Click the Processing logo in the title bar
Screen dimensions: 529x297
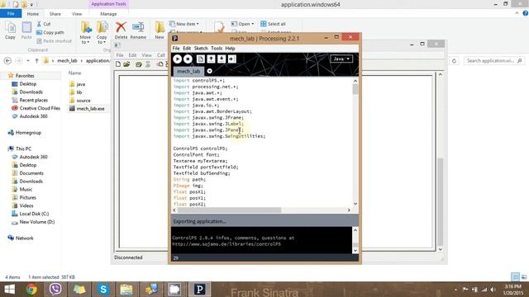pos(174,39)
